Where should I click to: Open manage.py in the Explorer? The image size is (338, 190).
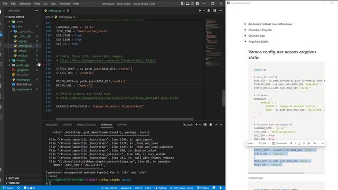coord(23,80)
